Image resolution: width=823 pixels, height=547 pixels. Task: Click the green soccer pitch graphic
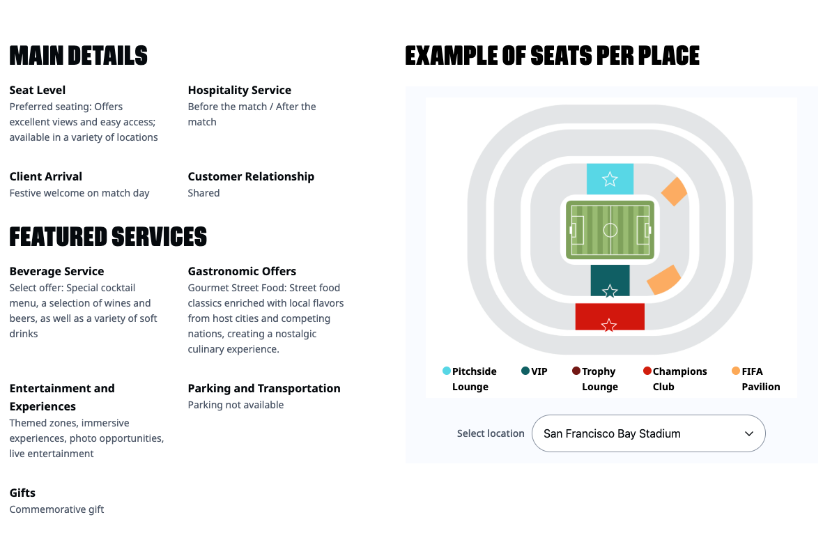pos(610,230)
